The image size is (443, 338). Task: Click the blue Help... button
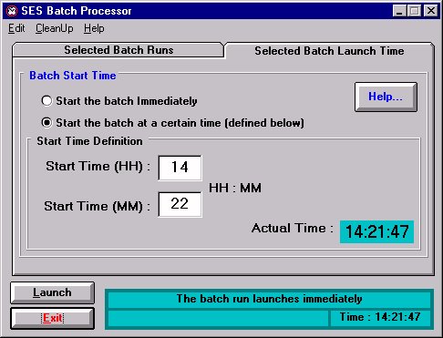[386, 97]
